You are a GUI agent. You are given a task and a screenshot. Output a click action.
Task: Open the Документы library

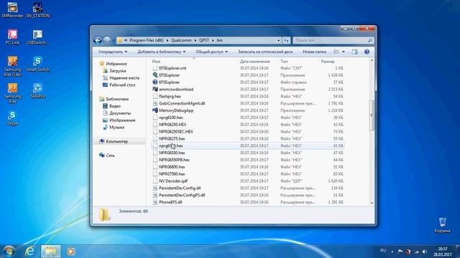tap(120, 113)
